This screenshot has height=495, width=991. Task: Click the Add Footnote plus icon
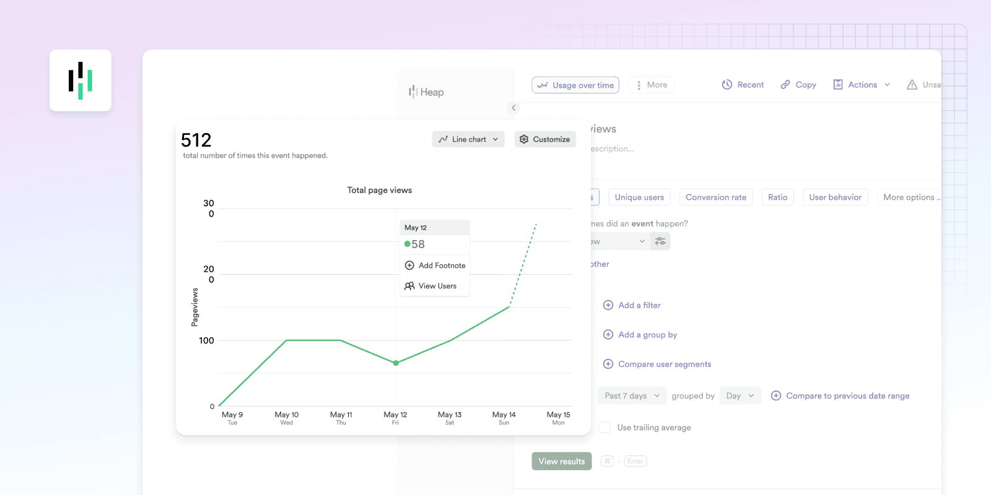pos(409,265)
